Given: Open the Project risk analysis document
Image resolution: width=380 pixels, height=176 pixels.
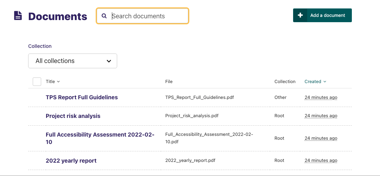Looking at the screenshot, I should click(73, 116).
